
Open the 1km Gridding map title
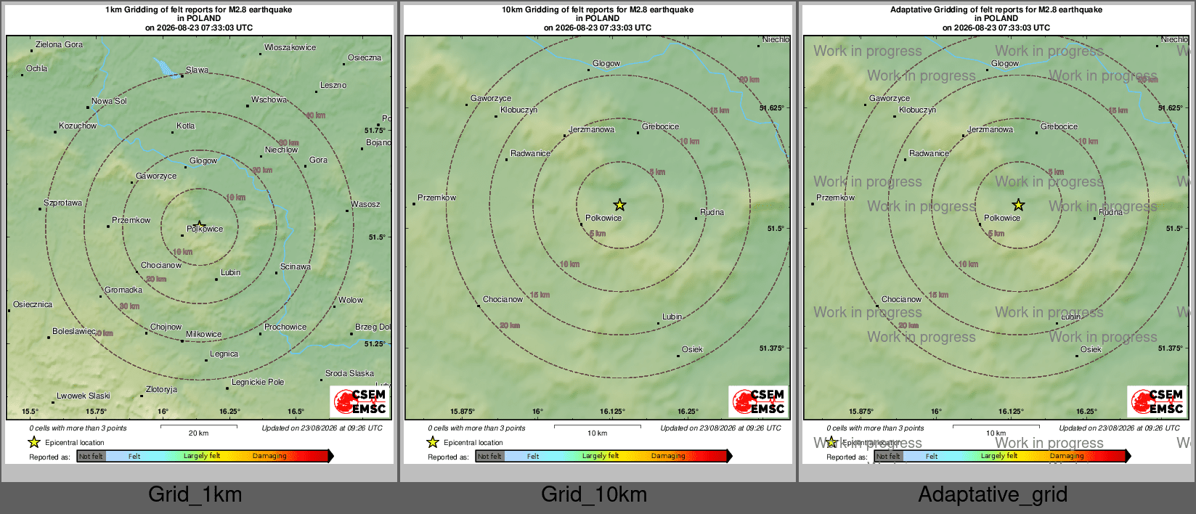pos(199,19)
